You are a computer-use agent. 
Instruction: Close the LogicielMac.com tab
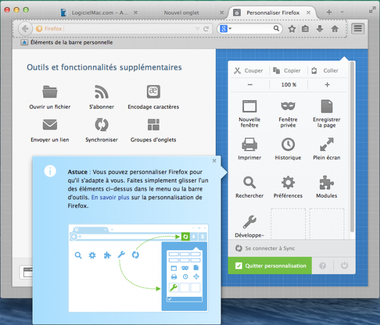pyautogui.click(x=136, y=12)
